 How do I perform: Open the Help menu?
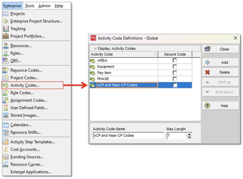point(59,6)
